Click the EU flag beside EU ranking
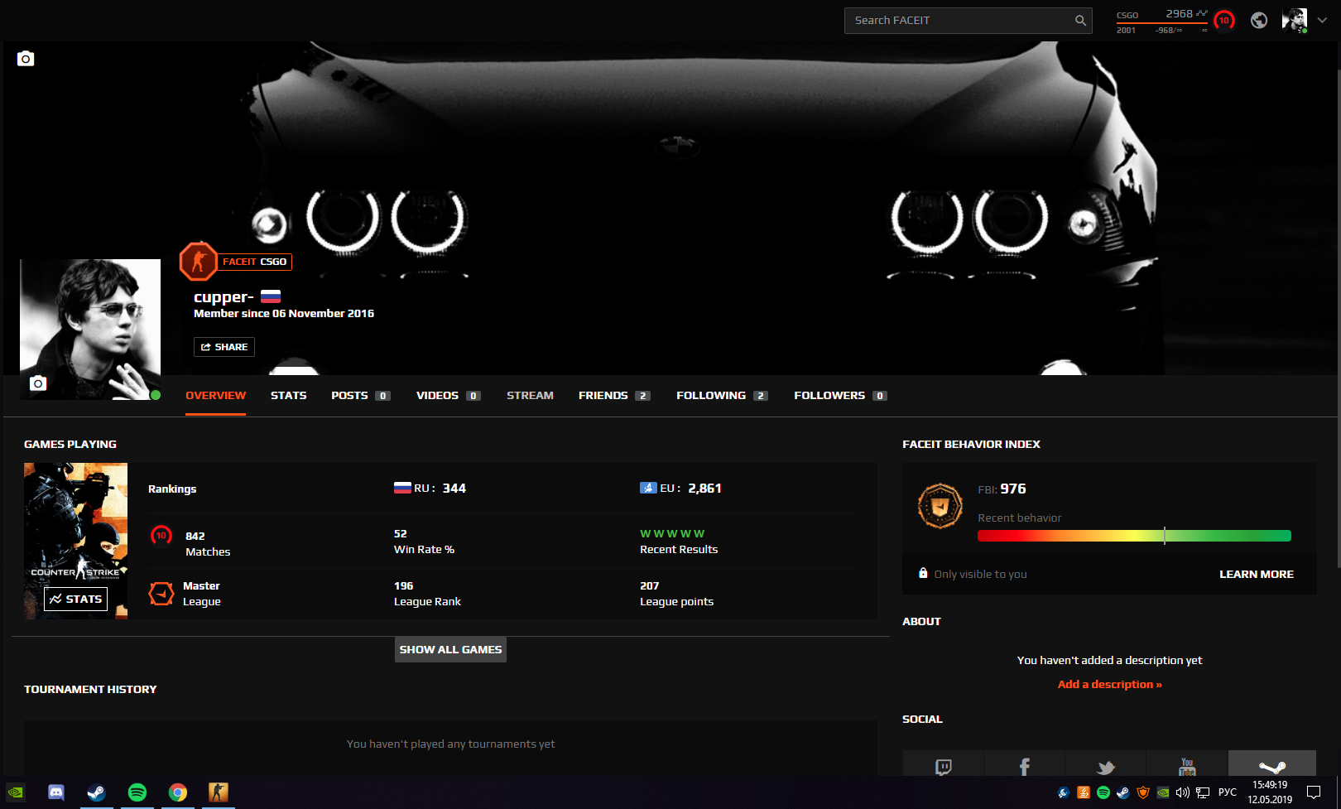The width and height of the screenshot is (1341, 809). click(x=648, y=488)
